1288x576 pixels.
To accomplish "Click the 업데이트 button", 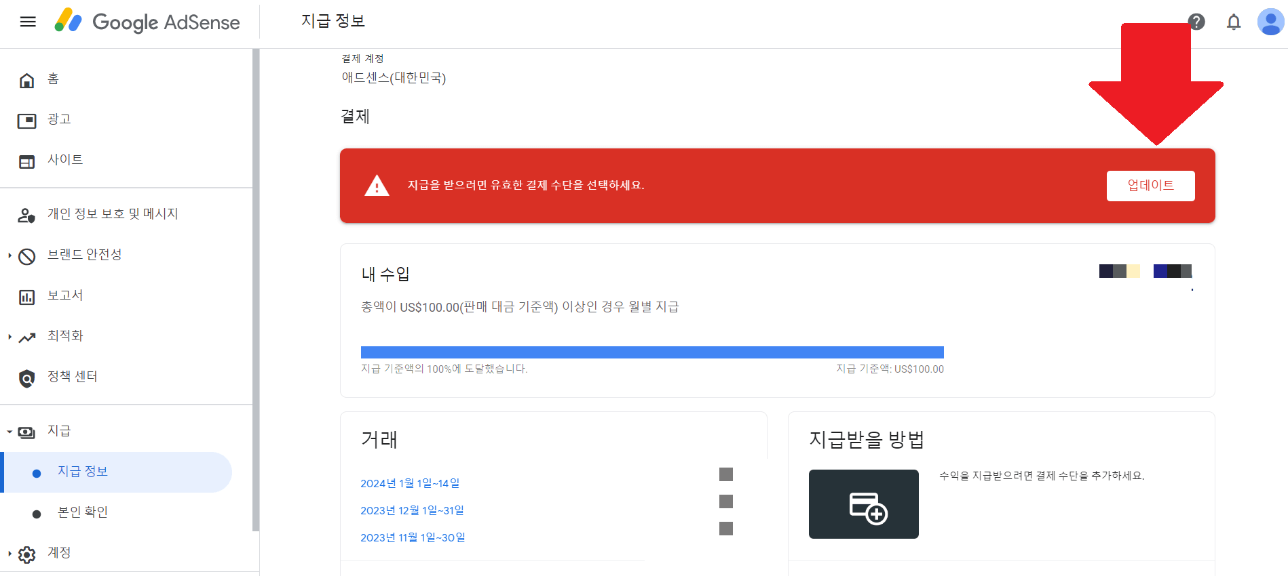I will [1150, 186].
